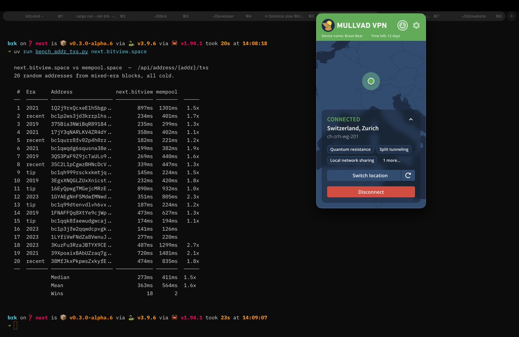The image size is (519, 337).
Task: Click the Median row label
Action: pos(60,277)
